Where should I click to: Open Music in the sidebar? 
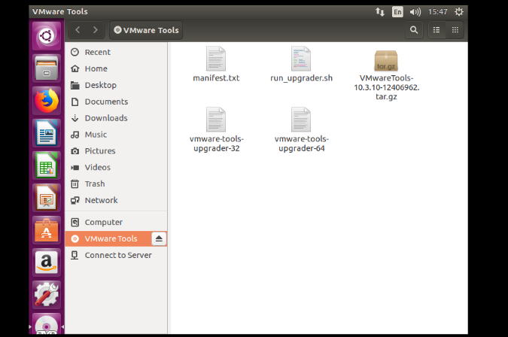point(116,135)
